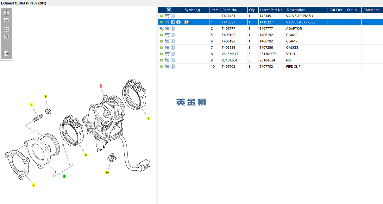Add NUT 2318A634 to cart
Image resolution: width=383 pixels, height=204 pixels.
coord(167,60)
